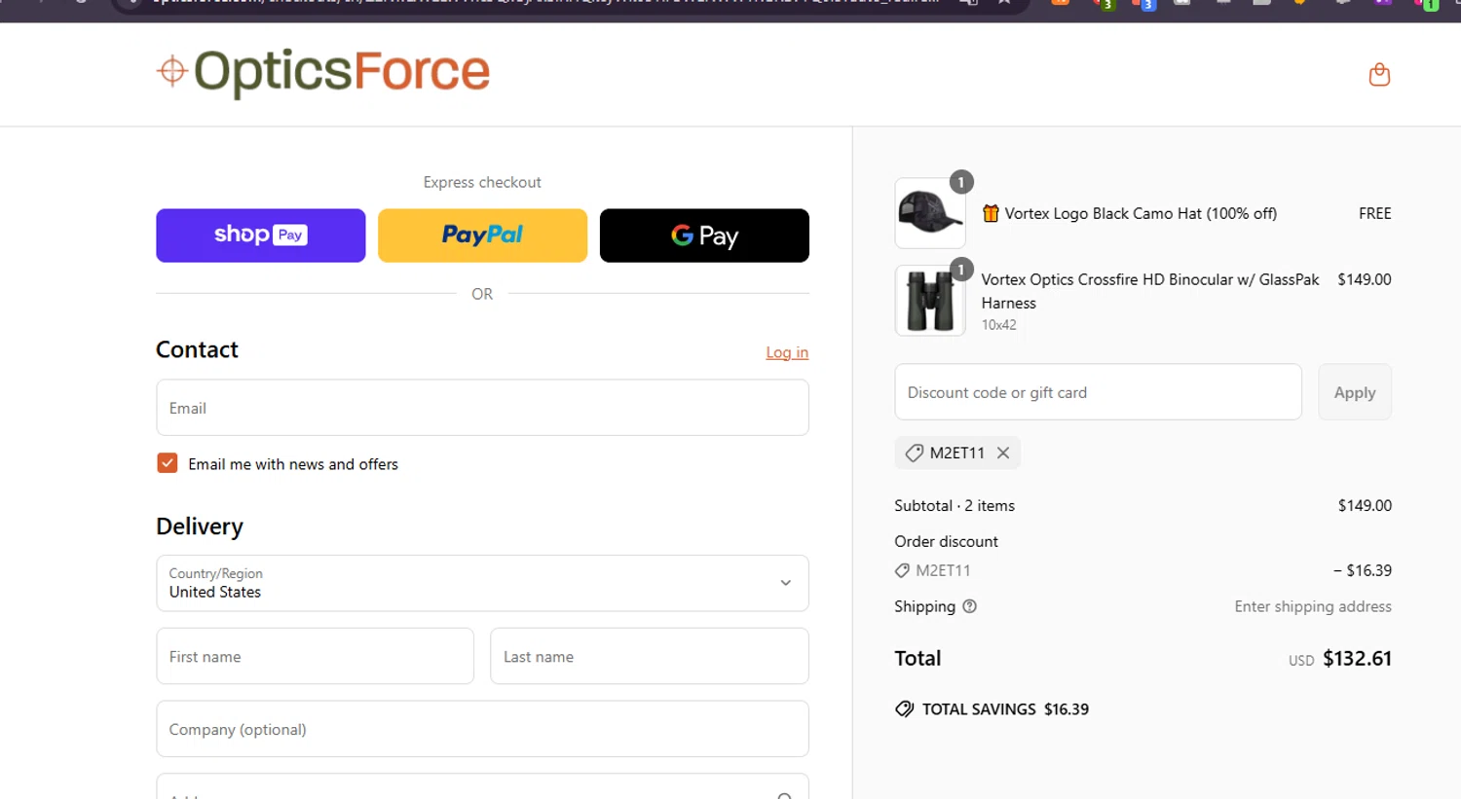
Task: Expand the Country/Region dropdown
Action: 482,583
